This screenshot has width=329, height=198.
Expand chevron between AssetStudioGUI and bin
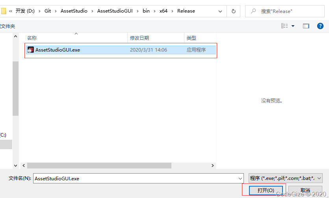[138, 11]
